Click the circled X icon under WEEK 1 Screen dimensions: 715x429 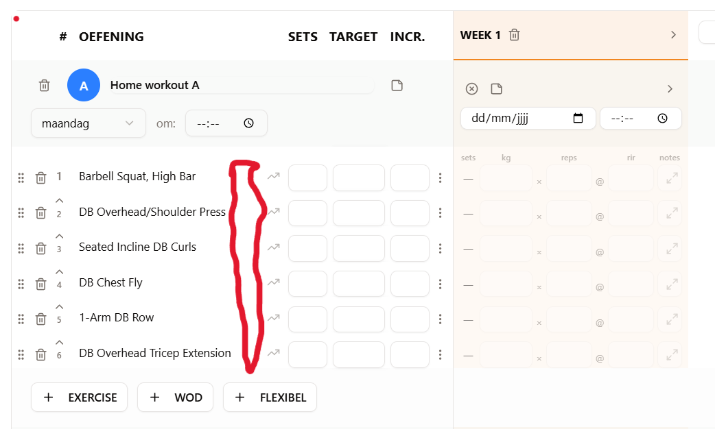click(472, 88)
